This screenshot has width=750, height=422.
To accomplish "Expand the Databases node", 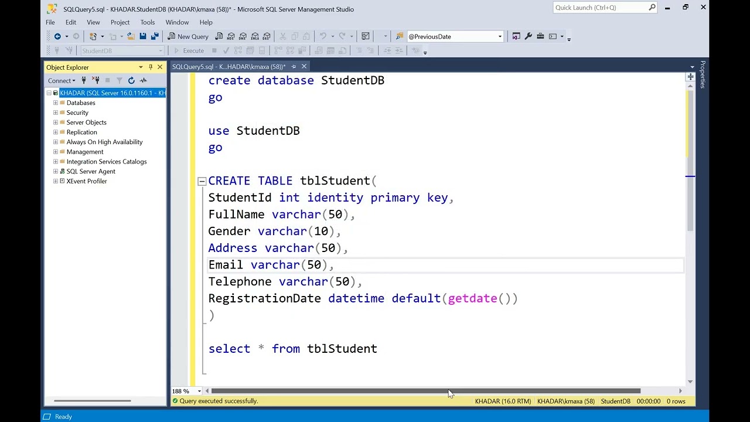I will click(56, 103).
